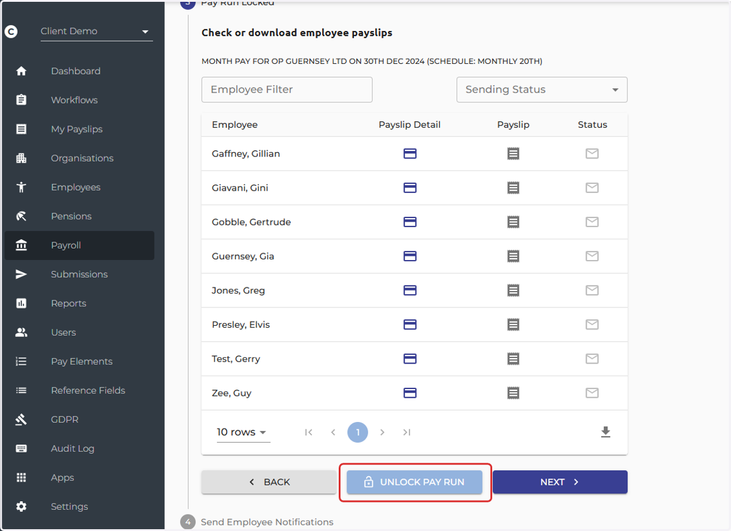View the Audit Log

(x=79, y=448)
